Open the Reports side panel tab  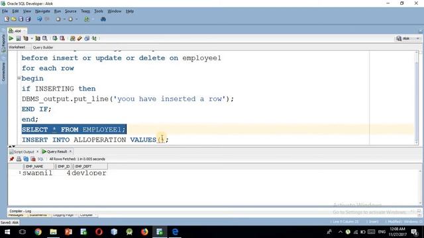(x=3, y=42)
